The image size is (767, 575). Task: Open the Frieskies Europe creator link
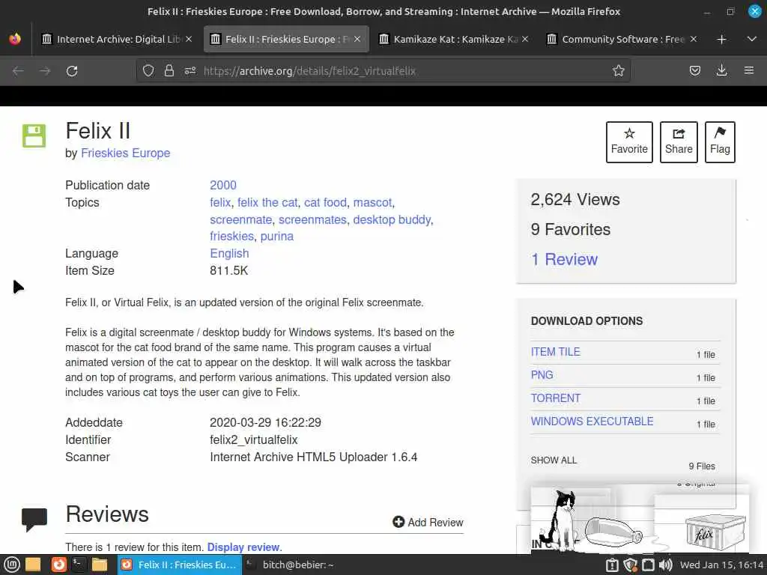tap(125, 153)
